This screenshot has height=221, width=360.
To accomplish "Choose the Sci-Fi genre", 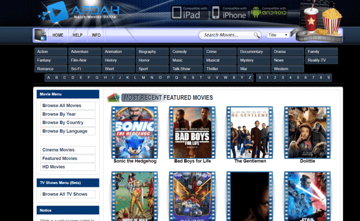I will 84,69.
